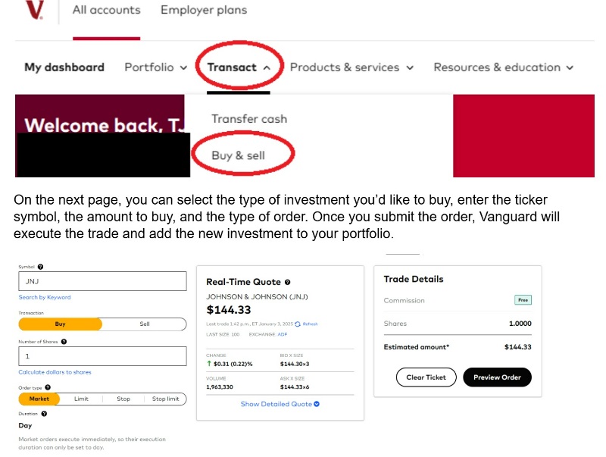The height and width of the screenshot is (457, 606).
Task: Choose Buy & sell from Transact menu
Action: [238, 156]
